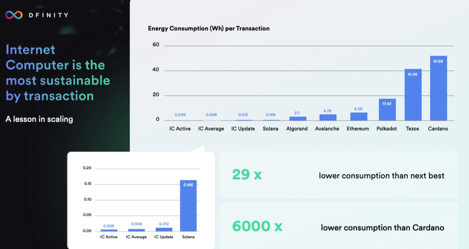The image size is (469, 249).
Task: Click the 0.006 value label in main chart
Action: [180, 115]
